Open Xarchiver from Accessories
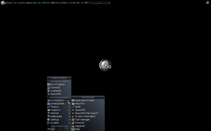 88,126
